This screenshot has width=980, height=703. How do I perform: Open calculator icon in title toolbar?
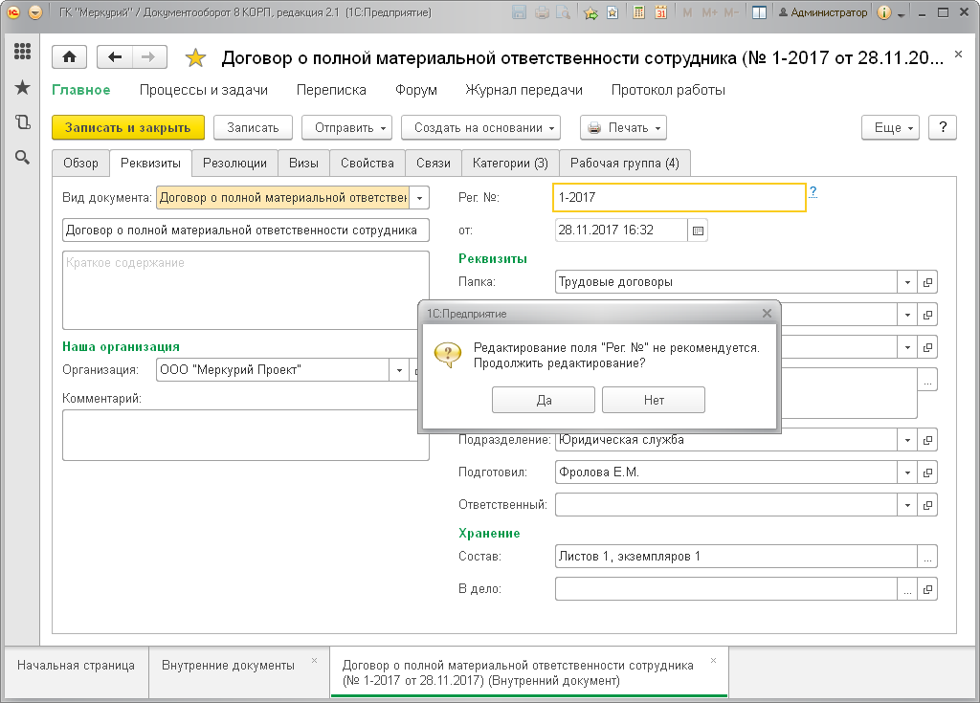coord(638,12)
